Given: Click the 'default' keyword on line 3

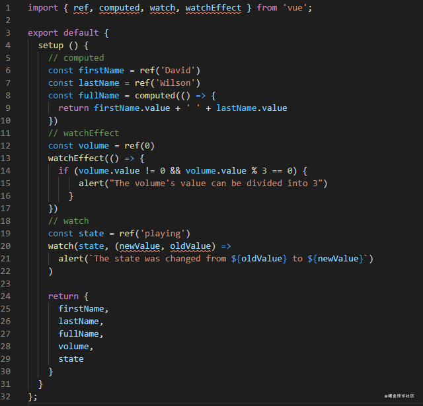Looking at the screenshot, I should 81,33.
